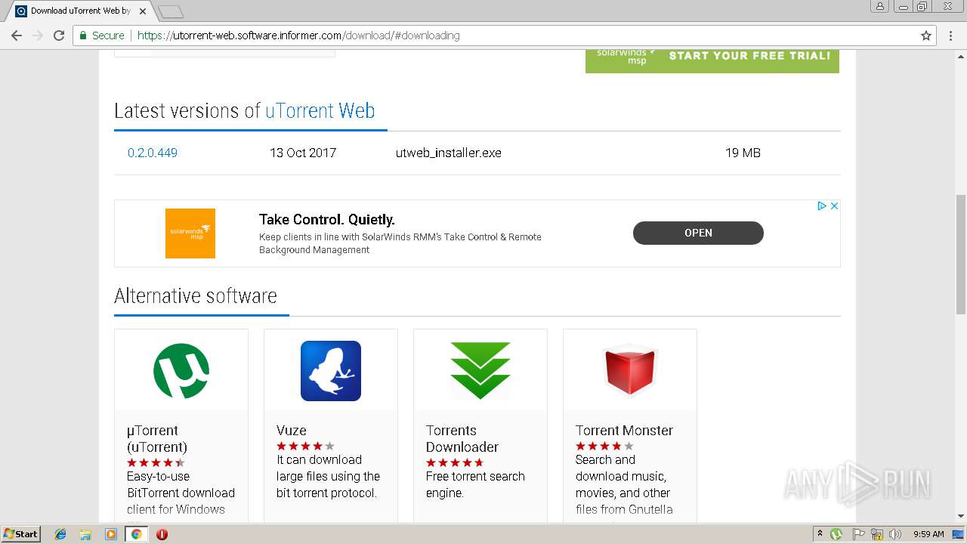Screen dimensions: 967x544
Task: Click the Start Your Free Trial banner
Action: [712, 61]
